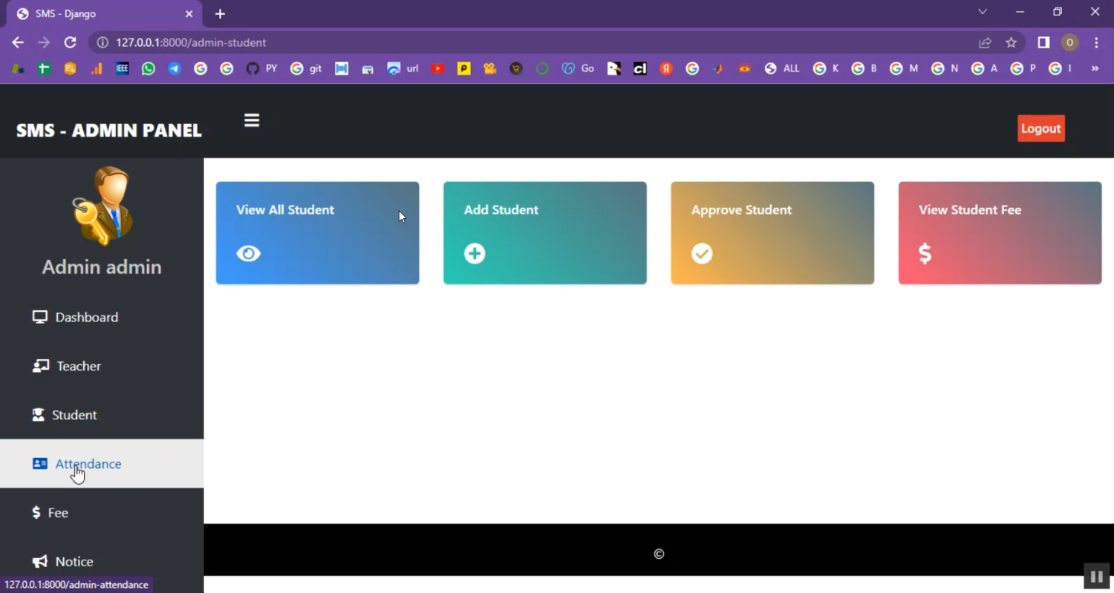Pause the recording using the pause button
The width and height of the screenshot is (1114, 593).
coord(1096,576)
